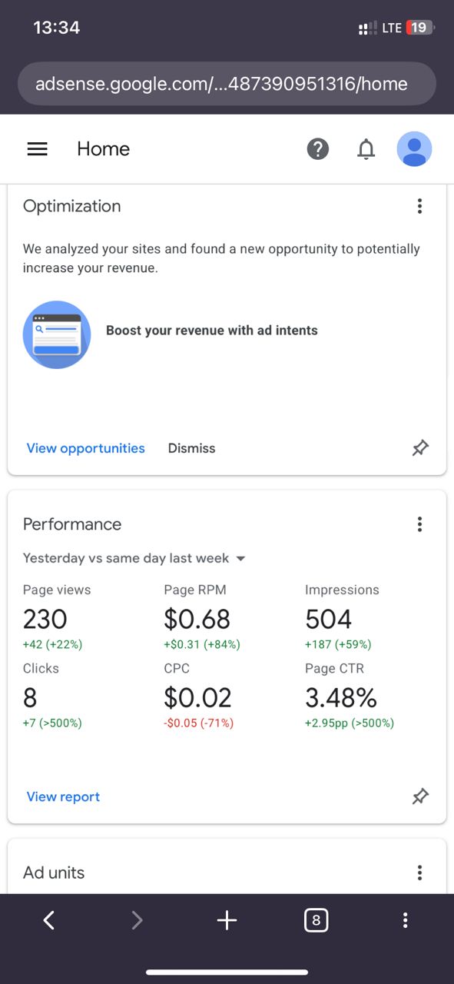Select Boost your revenue with ad intents
Screen dimensions: 454x984
(212, 331)
